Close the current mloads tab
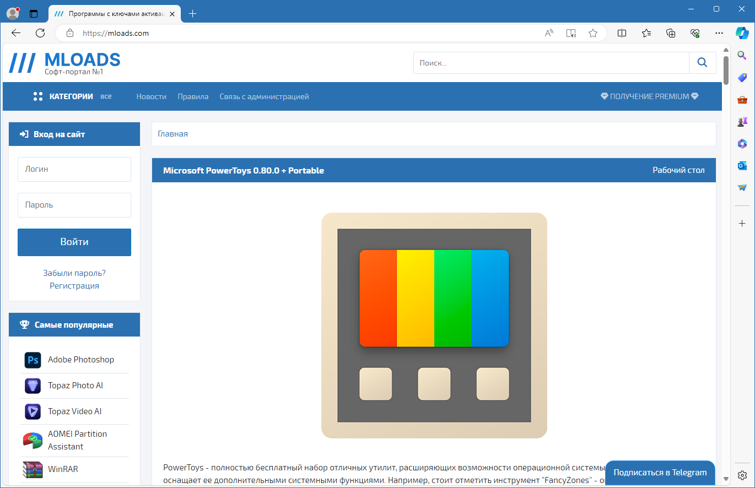 point(172,14)
